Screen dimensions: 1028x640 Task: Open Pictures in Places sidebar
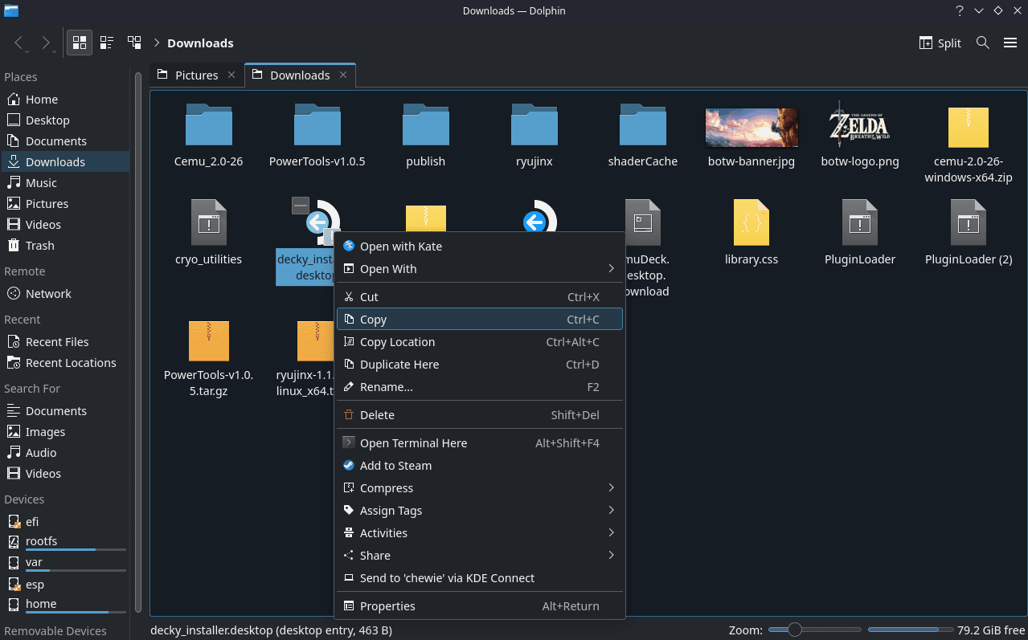pyautogui.click(x=65, y=204)
